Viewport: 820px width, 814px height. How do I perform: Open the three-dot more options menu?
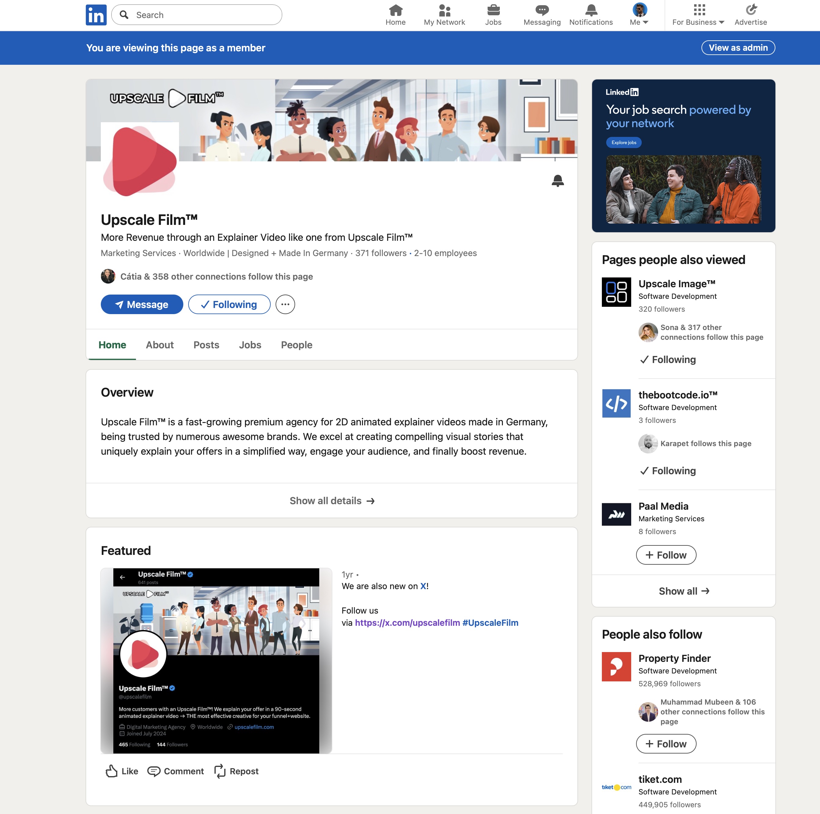click(x=285, y=304)
